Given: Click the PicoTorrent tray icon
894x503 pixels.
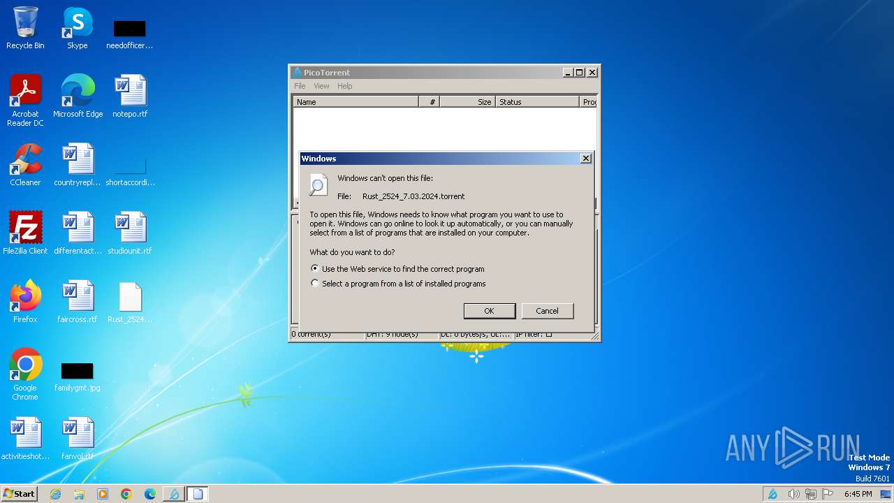Looking at the screenshot, I should click(772, 494).
